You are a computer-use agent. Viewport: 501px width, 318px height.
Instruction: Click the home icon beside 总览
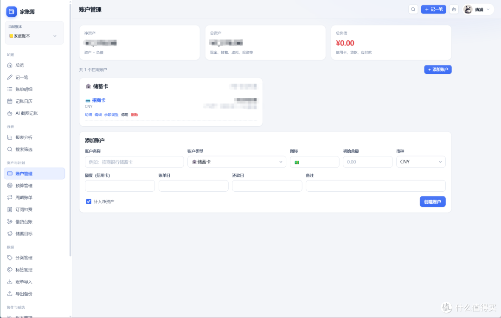coord(10,65)
